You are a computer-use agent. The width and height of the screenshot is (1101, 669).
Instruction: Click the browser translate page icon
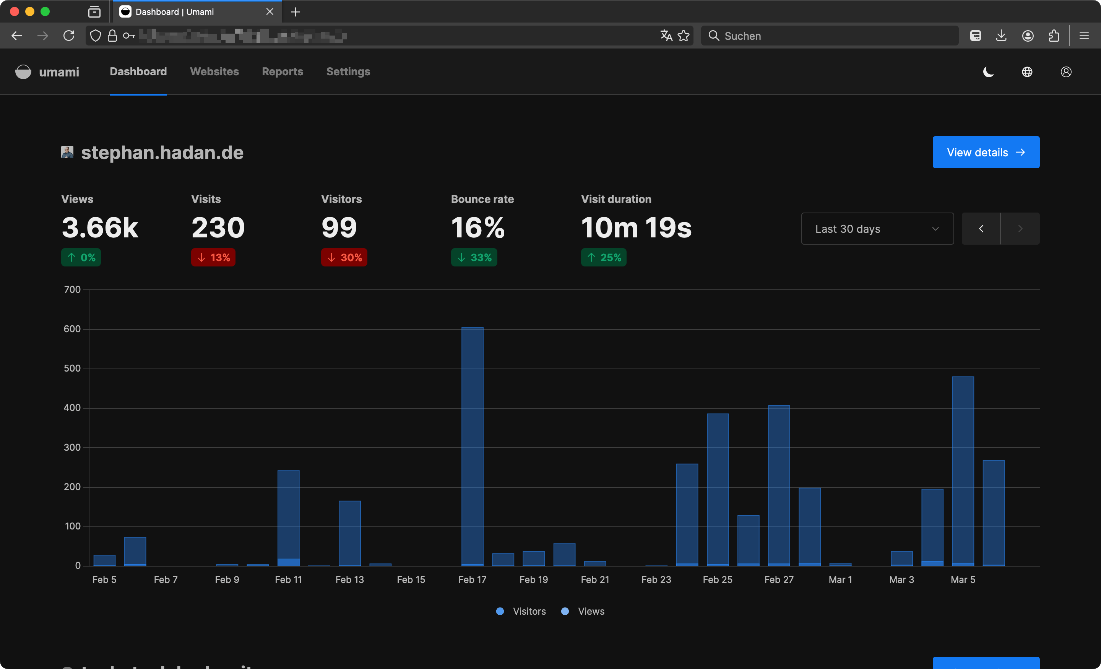pos(666,36)
